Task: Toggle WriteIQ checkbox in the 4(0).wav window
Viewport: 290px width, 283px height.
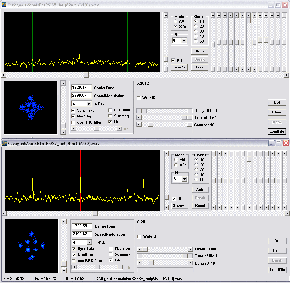Action: pyautogui.click(x=139, y=236)
